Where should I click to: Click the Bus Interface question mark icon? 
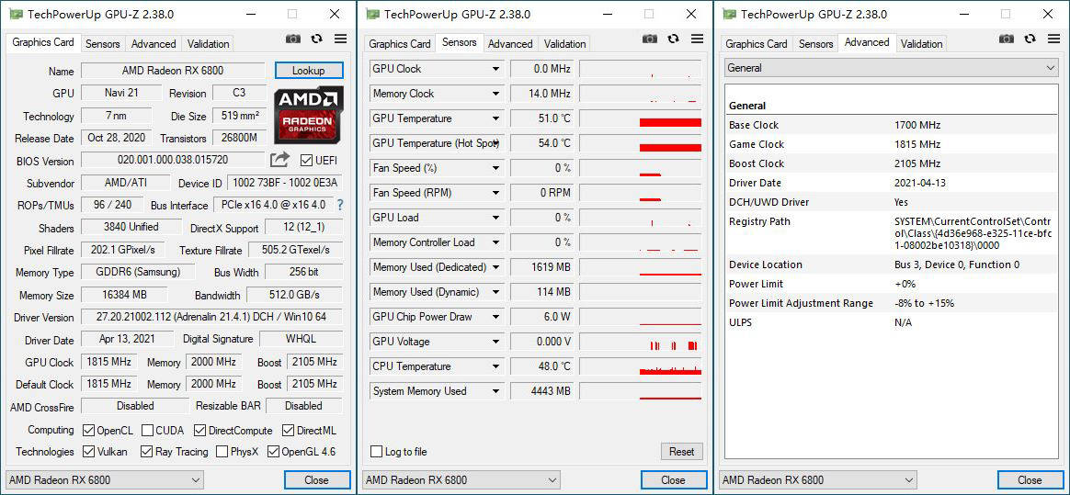(340, 205)
